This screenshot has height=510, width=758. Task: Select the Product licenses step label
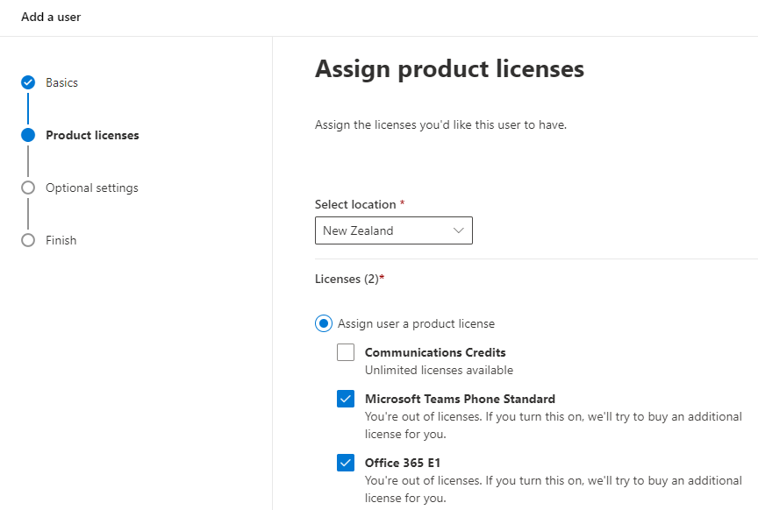click(x=92, y=135)
